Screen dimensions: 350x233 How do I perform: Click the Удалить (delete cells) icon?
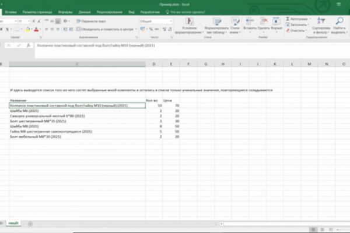click(x=264, y=22)
